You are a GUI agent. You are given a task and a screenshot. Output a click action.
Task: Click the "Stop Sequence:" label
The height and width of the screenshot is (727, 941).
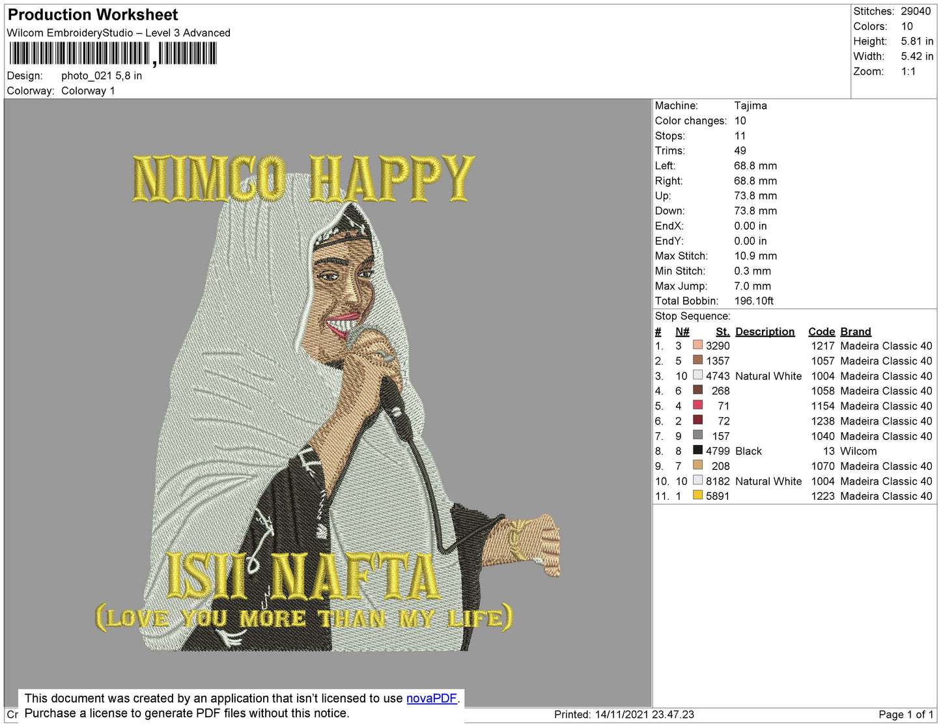[693, 316]
